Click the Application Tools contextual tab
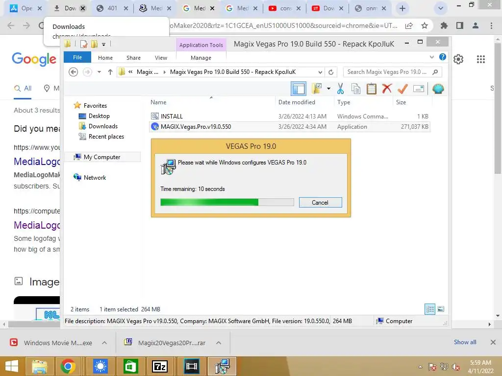 201,45
